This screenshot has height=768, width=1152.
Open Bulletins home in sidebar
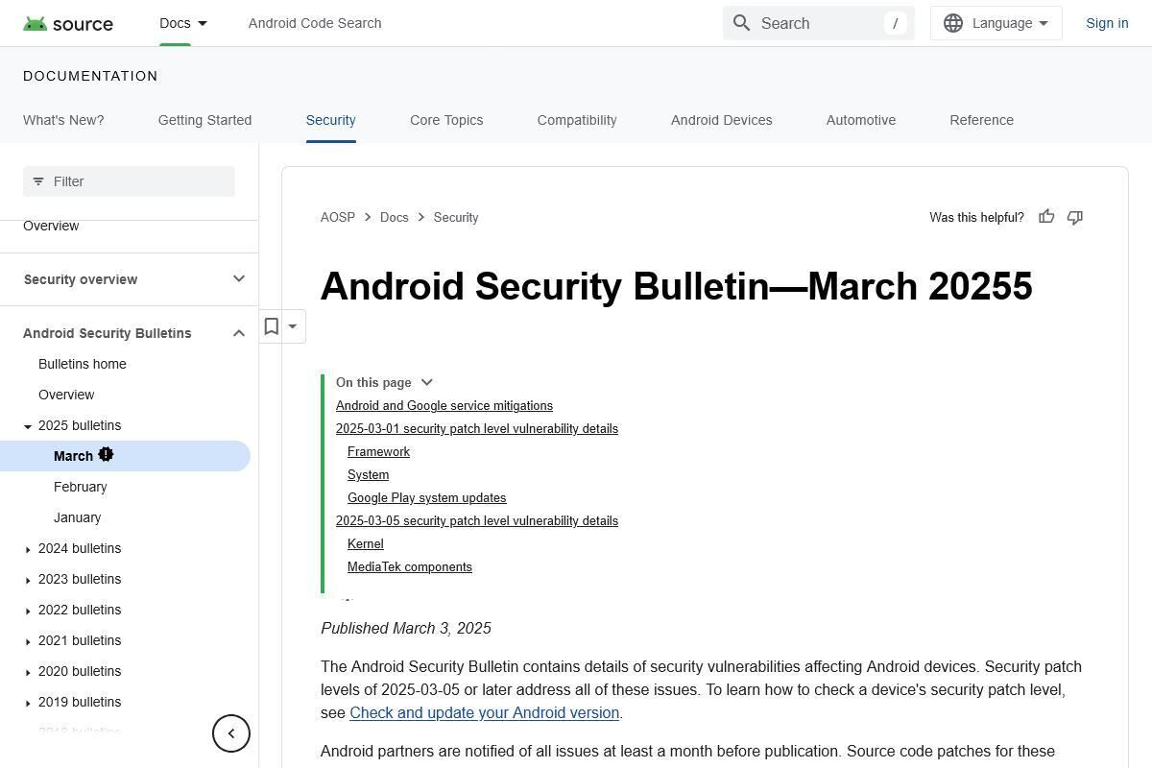pyautogui.click(x=83, y=364)
